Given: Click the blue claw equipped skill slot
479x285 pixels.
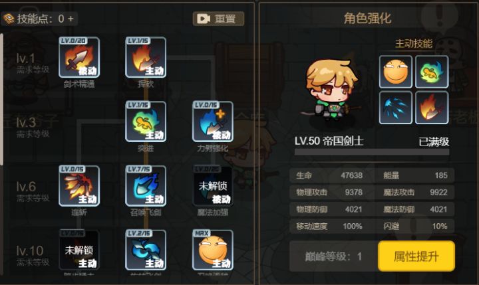Looking at the screenshot, I should [x=396, y=108].
